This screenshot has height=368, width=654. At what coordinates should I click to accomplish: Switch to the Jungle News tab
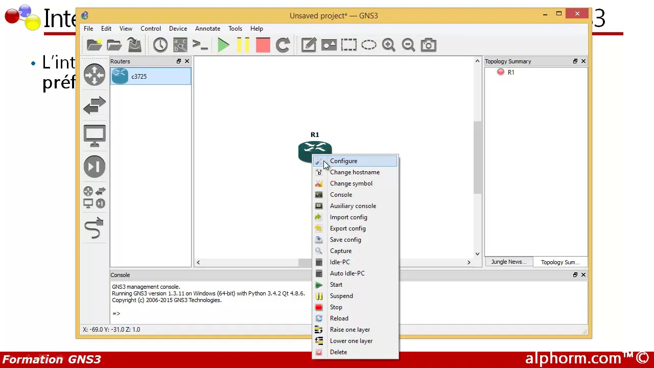pos(508,262)
